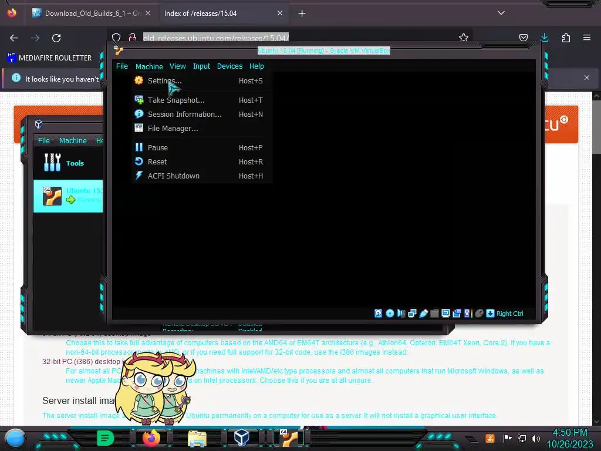Screen dimensions: 601x451
Task: Click the shared folders status icon
Action: (x=434, y=314)
